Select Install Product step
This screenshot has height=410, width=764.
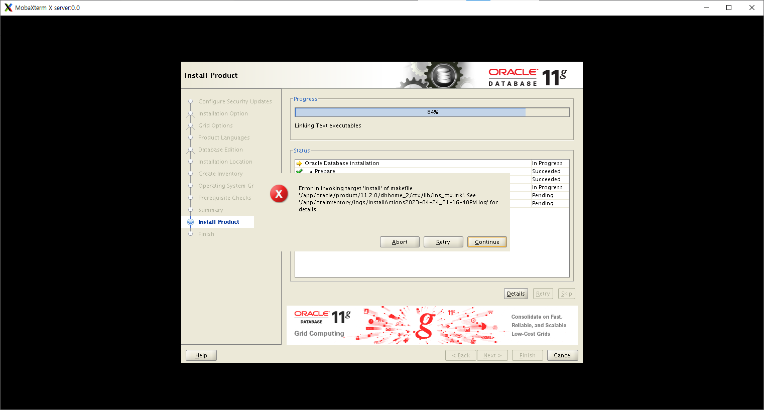[x=219, y=222]
